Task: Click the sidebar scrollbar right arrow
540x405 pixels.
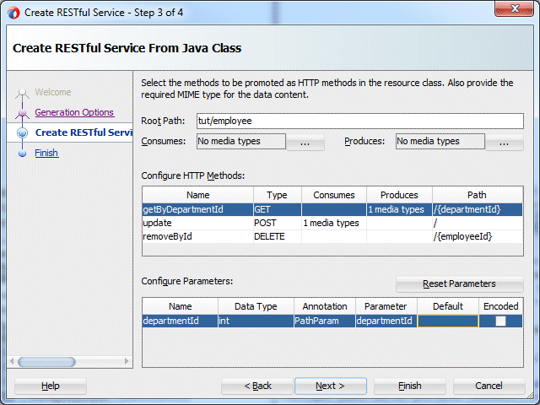Action: point(127,361)
